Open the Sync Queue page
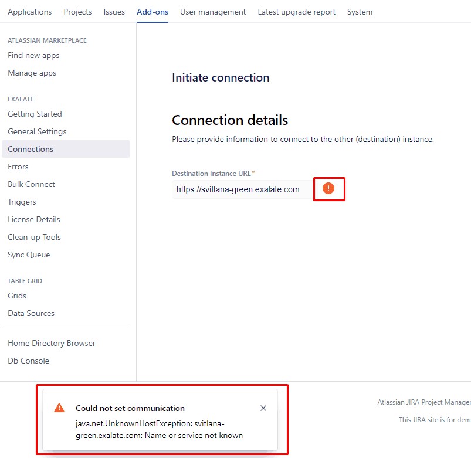The height and width of the screenshot is (458, 471). (x=29, y=255)
